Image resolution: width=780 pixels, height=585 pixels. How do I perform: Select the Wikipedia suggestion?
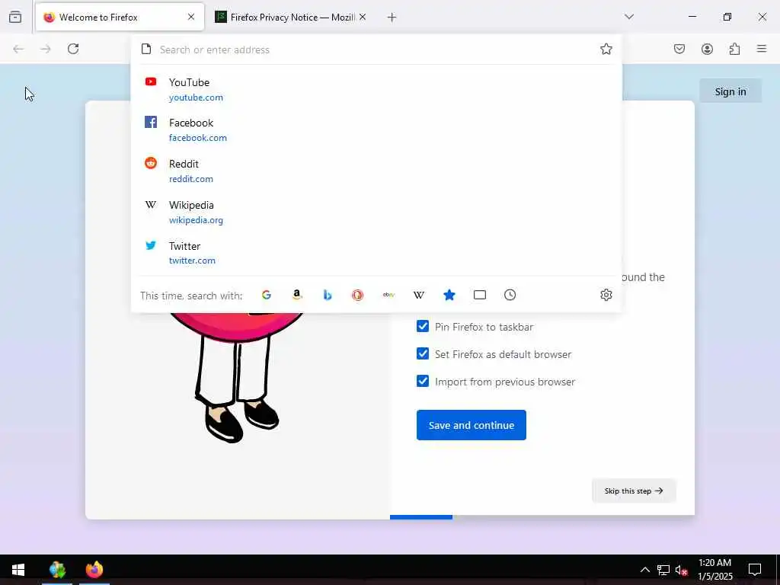pyautogui.click(x=376, y=212)
